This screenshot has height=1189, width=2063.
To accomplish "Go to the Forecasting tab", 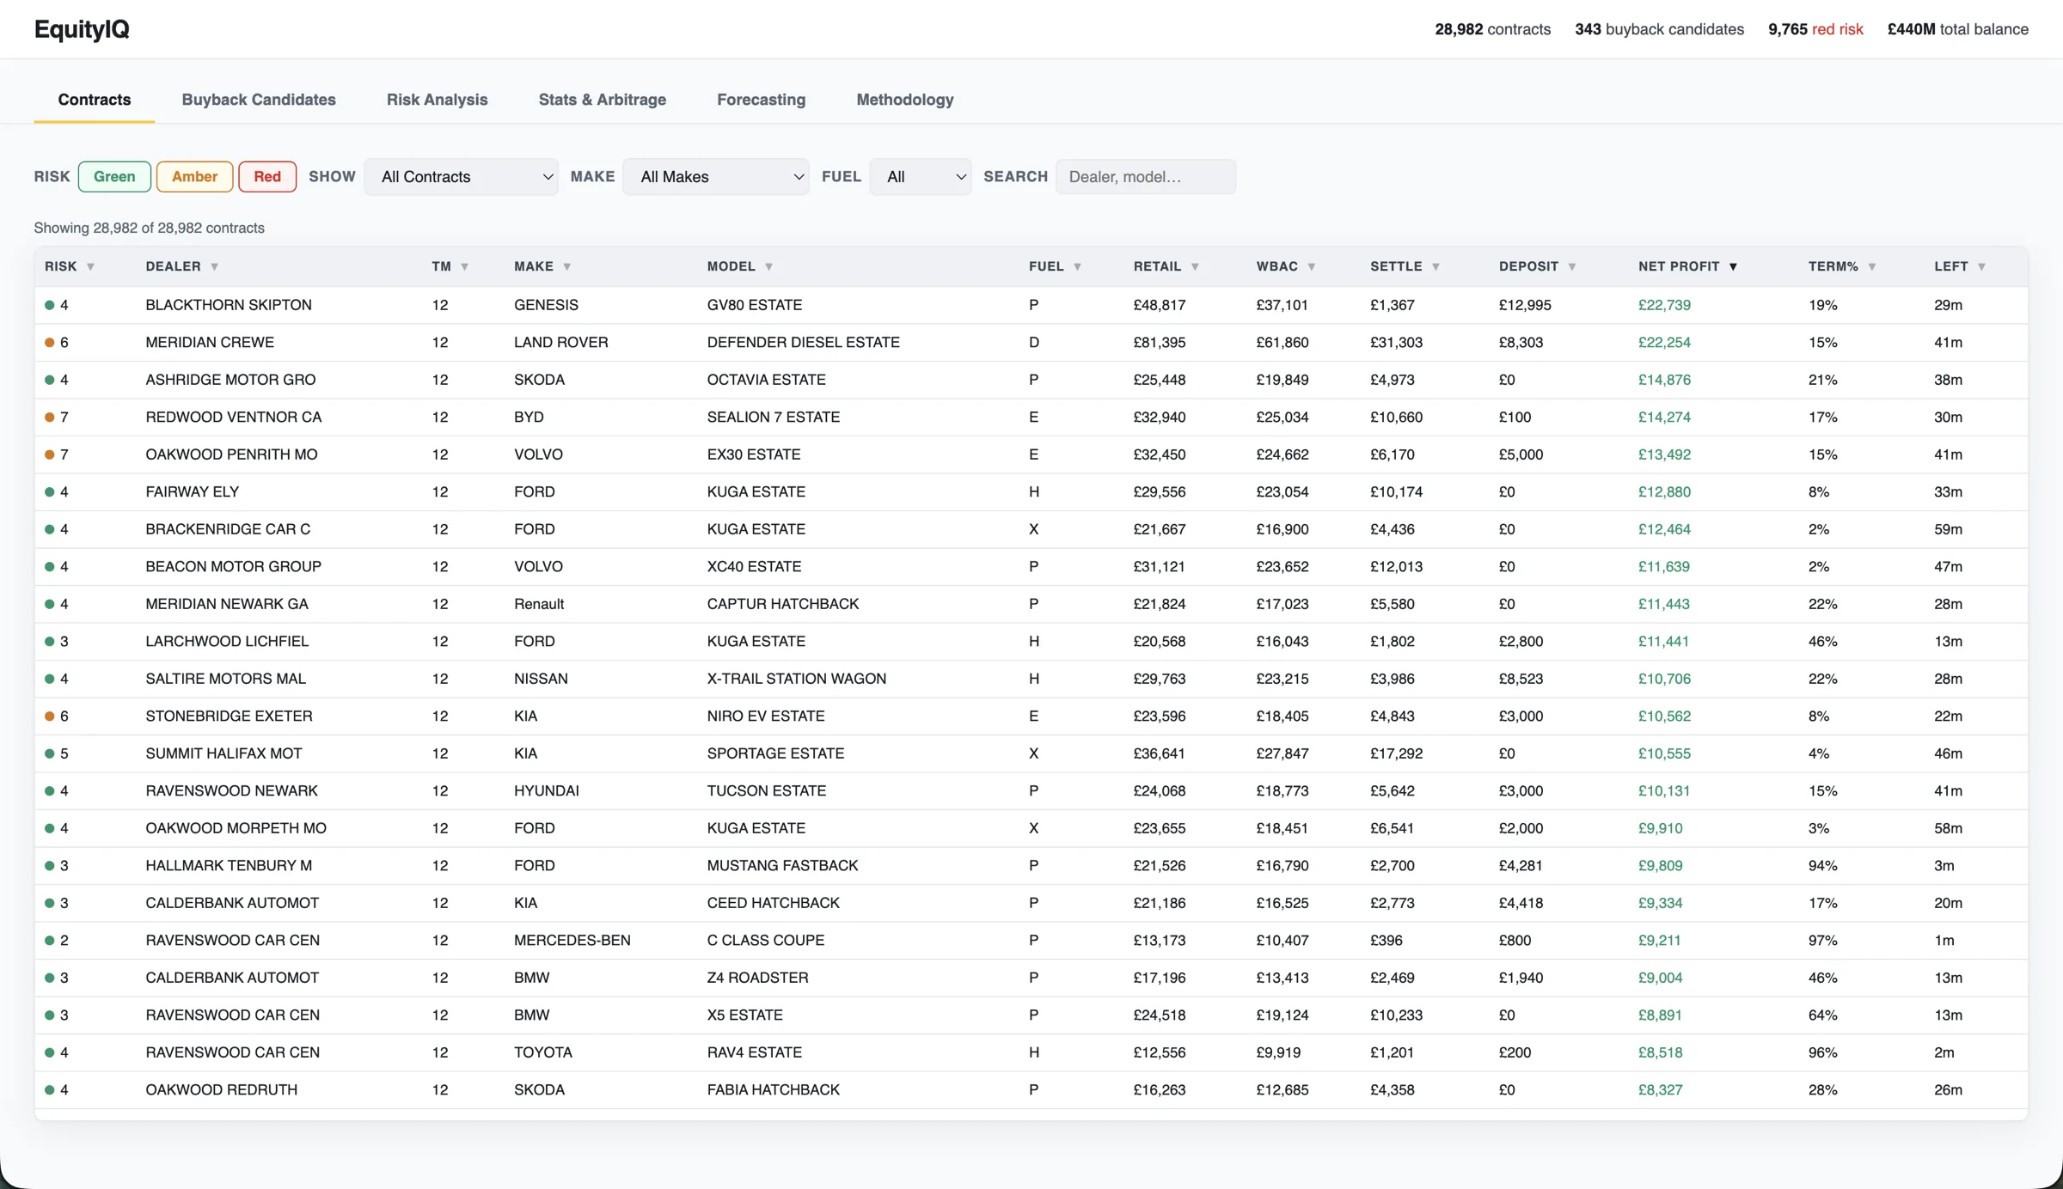I will click(x=761, y=100).
